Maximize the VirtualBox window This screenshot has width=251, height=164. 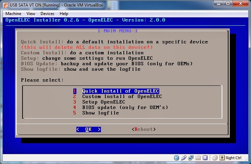coord(228,3)
